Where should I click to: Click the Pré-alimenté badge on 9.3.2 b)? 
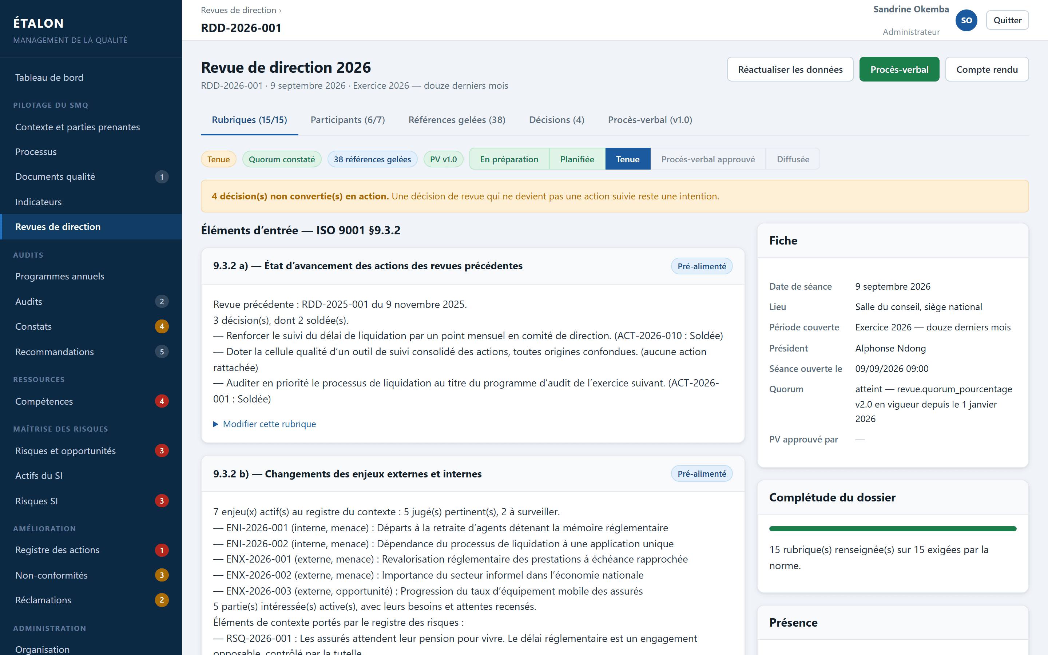(x=702, y=473)
